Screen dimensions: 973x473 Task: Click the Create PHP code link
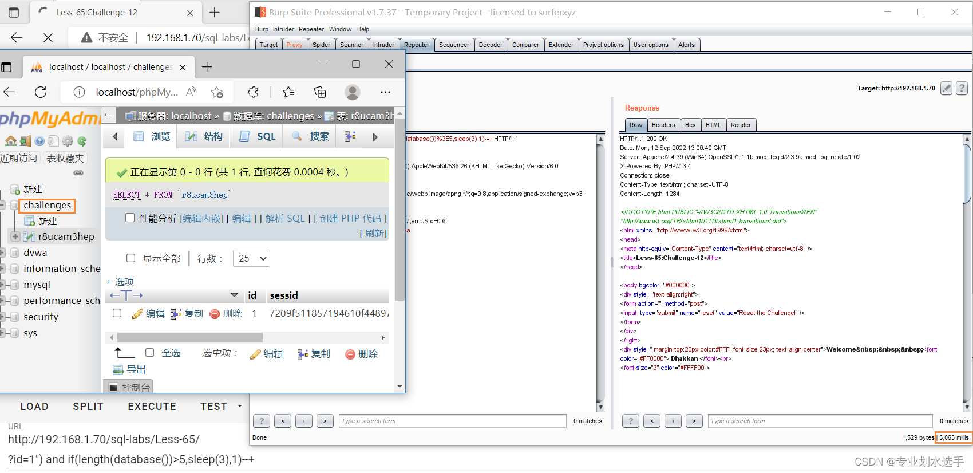[350, 218]
